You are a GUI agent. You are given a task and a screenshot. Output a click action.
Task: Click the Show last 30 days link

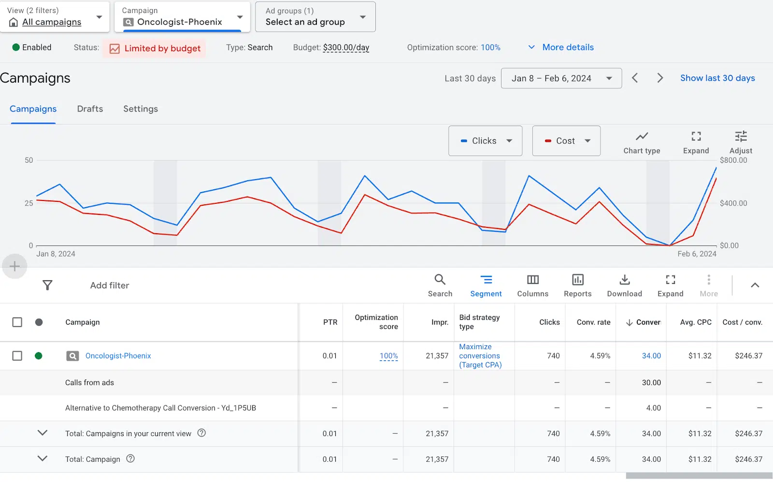(x=717, y=78)
